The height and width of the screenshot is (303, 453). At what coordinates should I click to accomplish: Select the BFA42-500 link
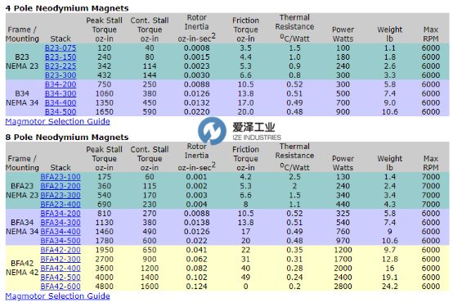pos(61,278)
